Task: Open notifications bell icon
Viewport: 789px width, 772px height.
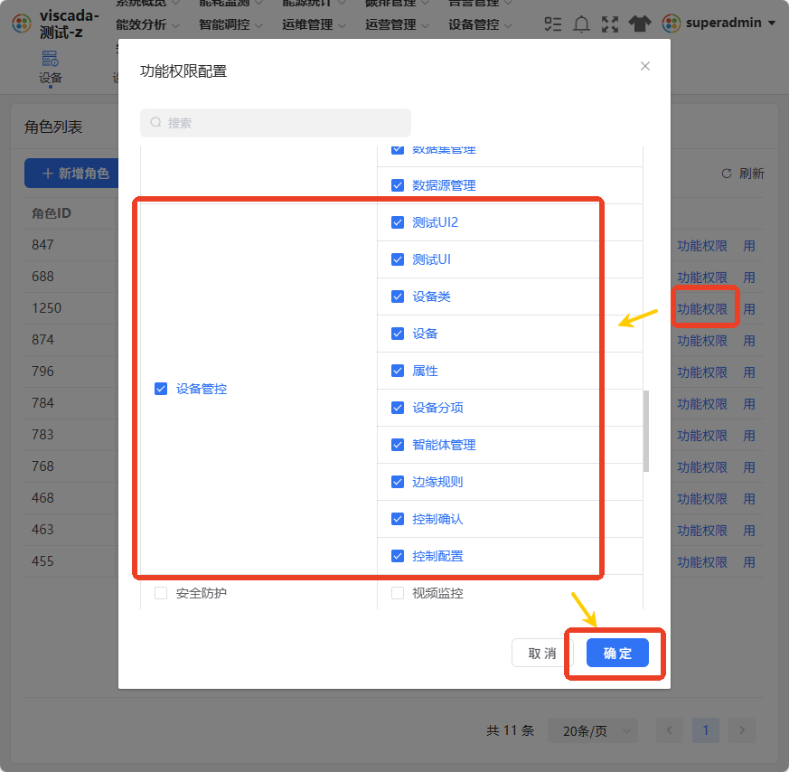Action: pos(582,24)
